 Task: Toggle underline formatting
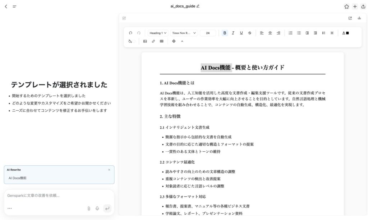(x=241, y=33)
